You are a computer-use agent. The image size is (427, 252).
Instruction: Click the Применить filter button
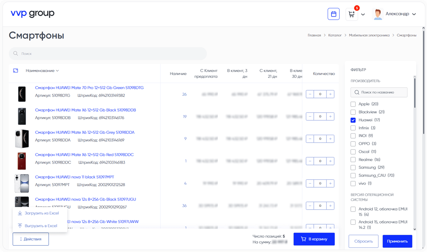coord(397,241)
